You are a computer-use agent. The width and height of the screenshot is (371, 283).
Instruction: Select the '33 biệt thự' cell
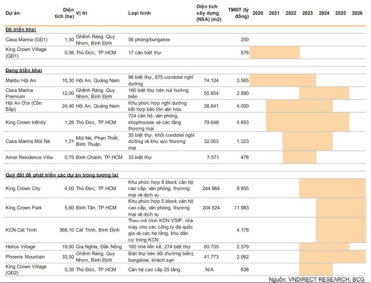point(140,157)
